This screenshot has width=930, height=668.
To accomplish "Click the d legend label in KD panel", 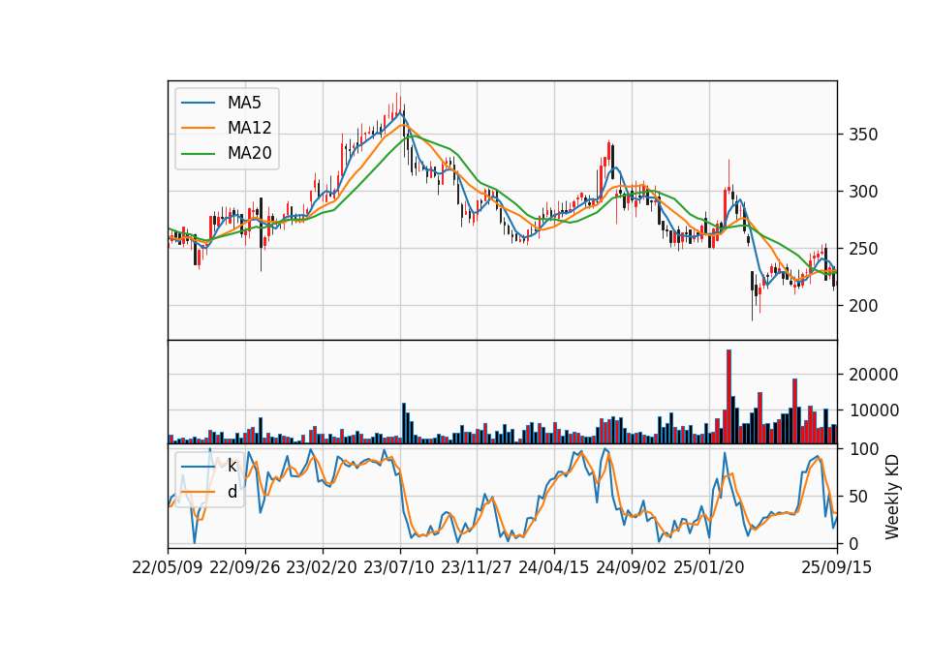I will pos(232,492).
